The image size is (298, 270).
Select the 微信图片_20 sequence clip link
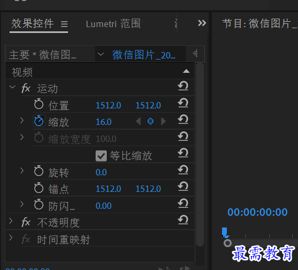point(144,55)
